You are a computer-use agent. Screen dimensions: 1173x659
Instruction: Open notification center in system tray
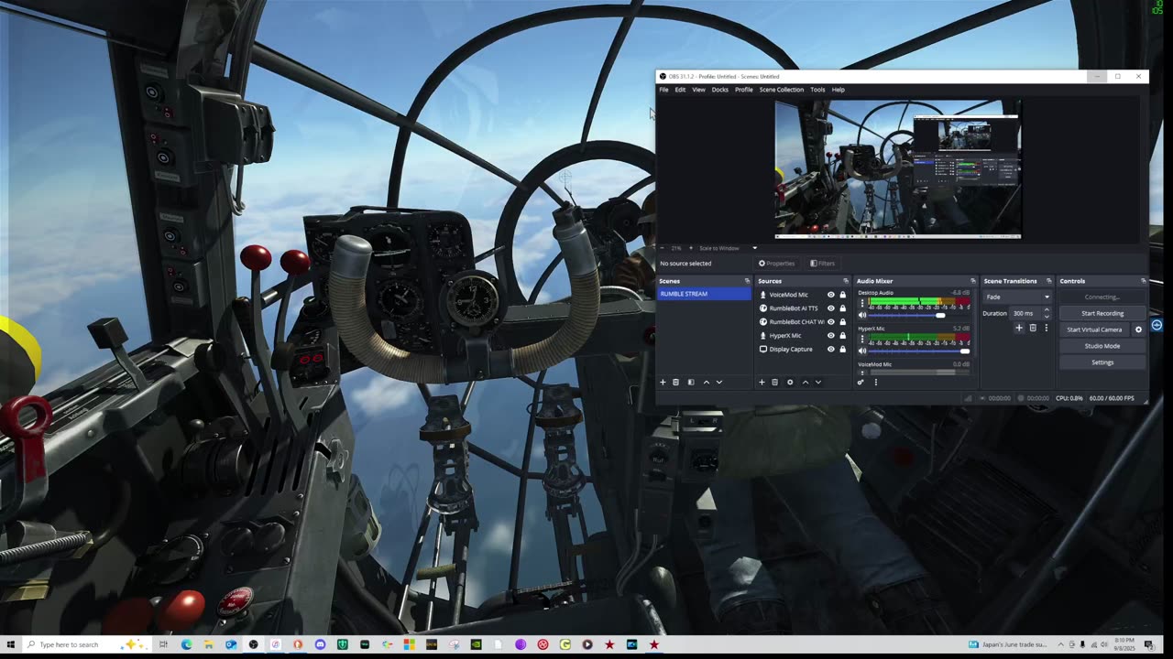1149,644
